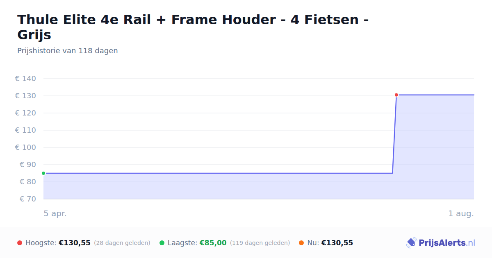Click the € 100 axis label
The image size is (492, 258).
25,147
